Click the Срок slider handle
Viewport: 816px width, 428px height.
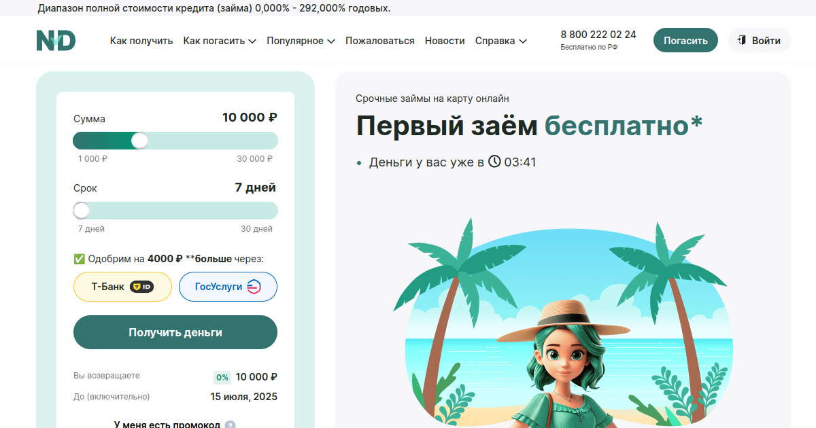click(82, 211)
